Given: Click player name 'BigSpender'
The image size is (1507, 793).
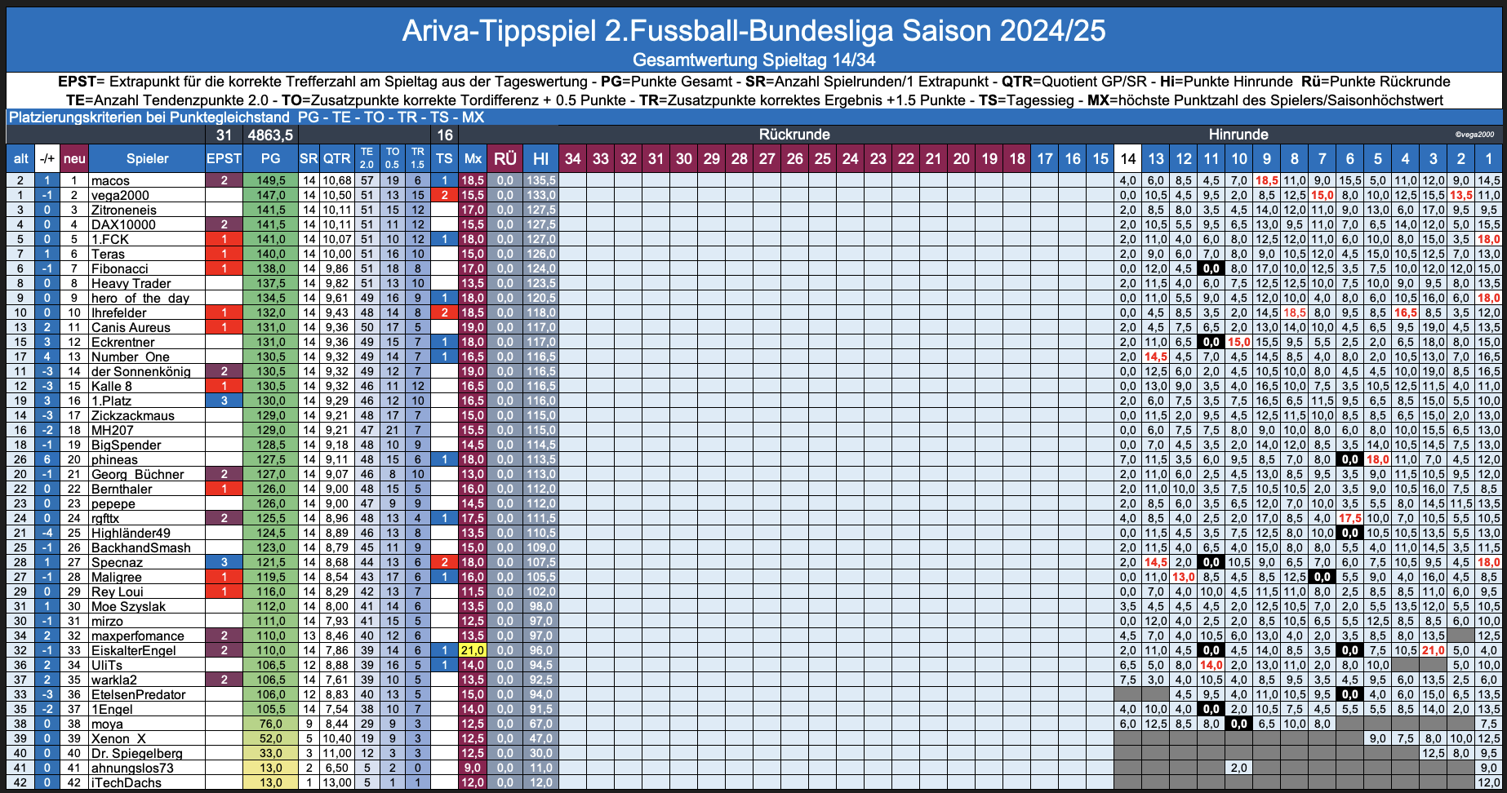Looking at the screenshot, I should 127,445.
